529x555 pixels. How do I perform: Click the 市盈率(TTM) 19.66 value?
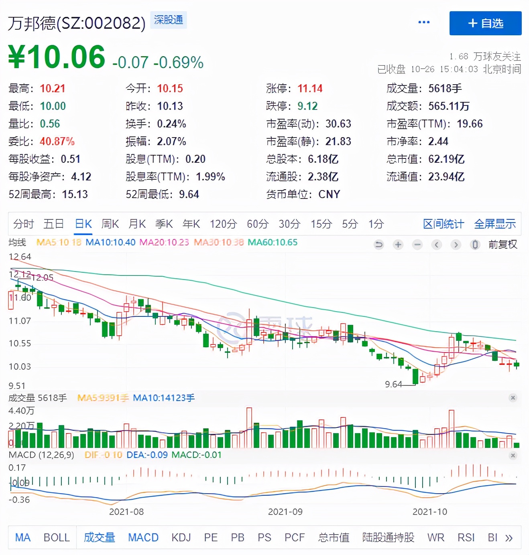[x=435, y=124]
